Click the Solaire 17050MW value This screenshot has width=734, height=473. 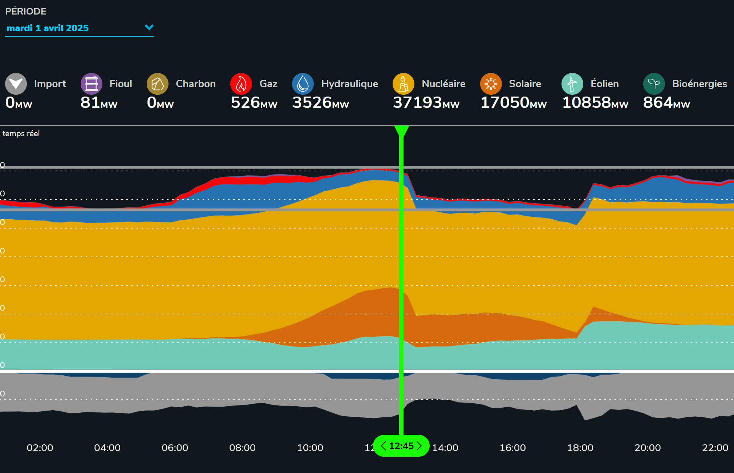tap(513, 103)
